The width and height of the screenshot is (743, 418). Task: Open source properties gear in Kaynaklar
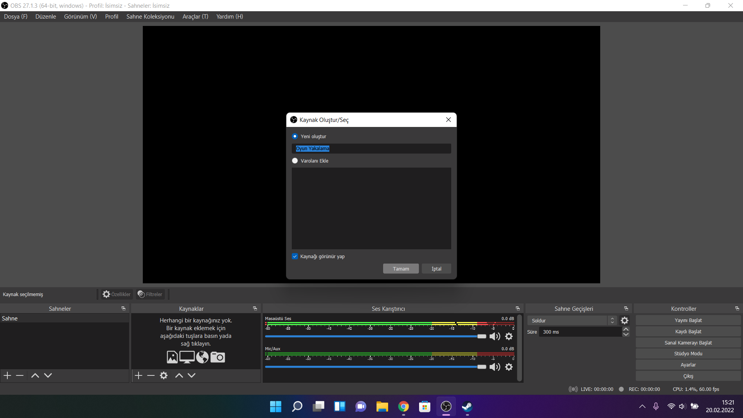pyautogui.click(x=164, y=375)
